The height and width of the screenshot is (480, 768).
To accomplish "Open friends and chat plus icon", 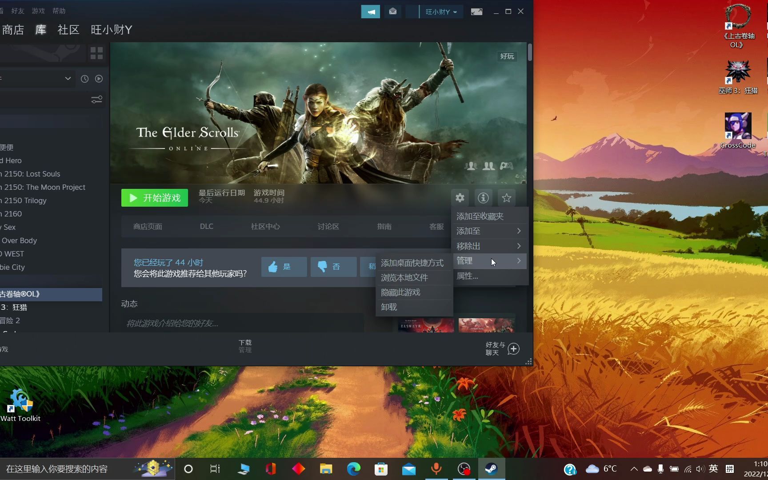I will point(514,349).
